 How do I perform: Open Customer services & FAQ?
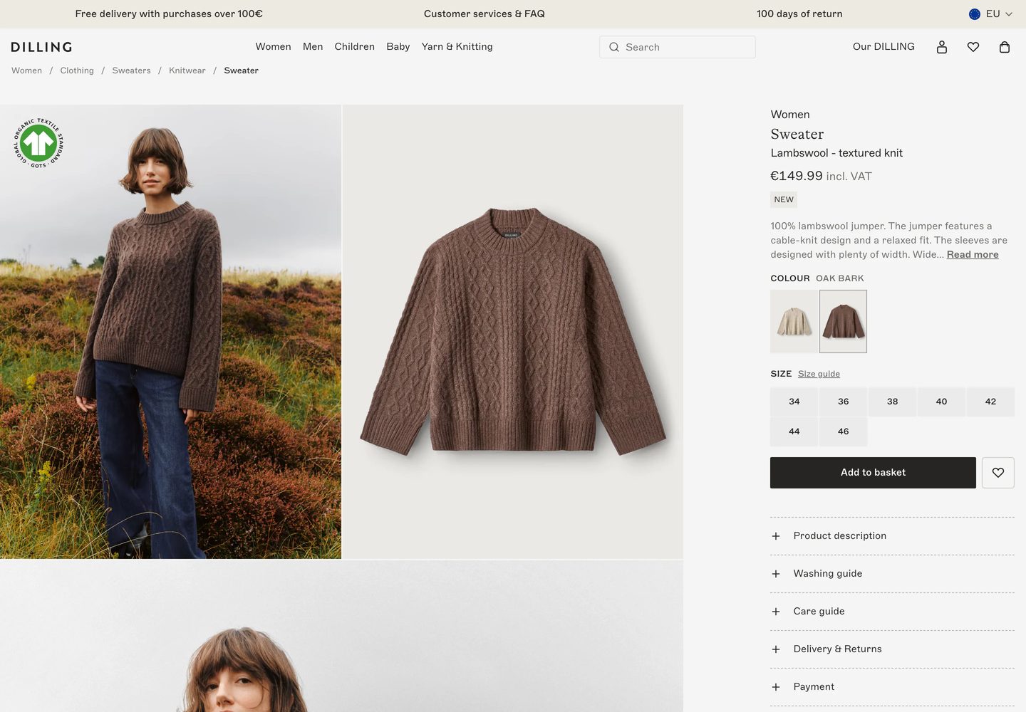click(484, 14)
